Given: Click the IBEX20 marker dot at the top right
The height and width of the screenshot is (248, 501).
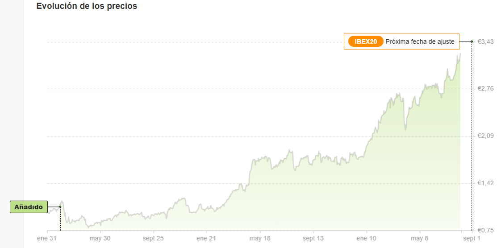Looking at the screenshot, I should tap(472, 41).
